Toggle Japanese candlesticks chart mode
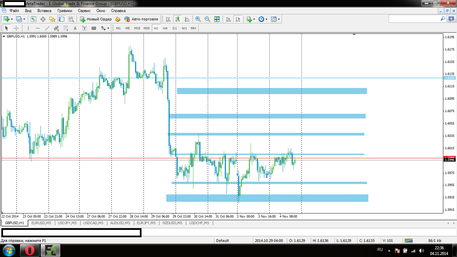The image size is (457, 257). coord(177,19)
